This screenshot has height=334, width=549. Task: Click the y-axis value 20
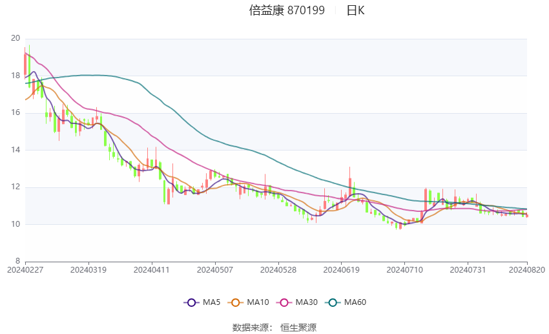(16, 38)
